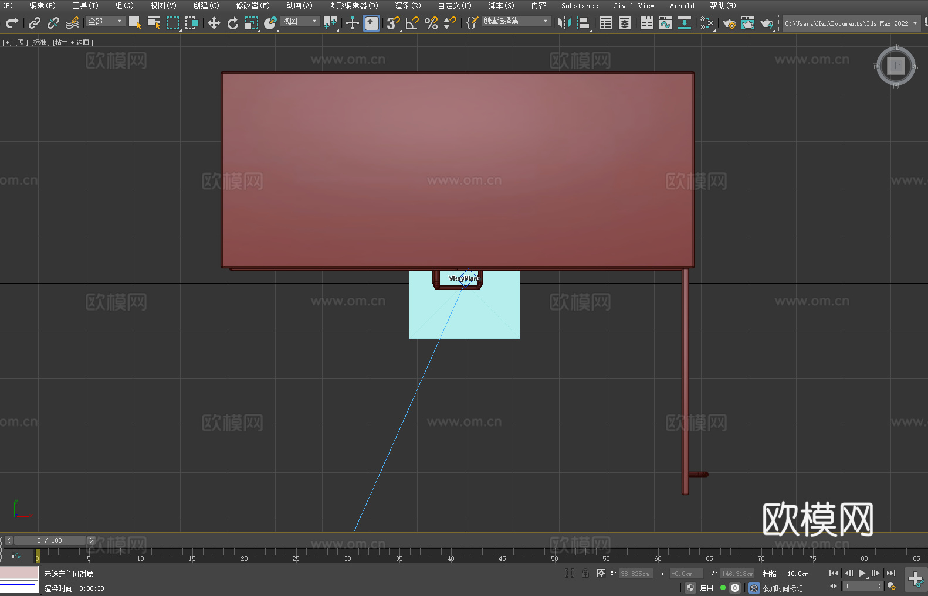Viewport: 928px width, 596px height.
Task: Open the 创建选择集 named selection dropdown
Action: tap(516, 21)
